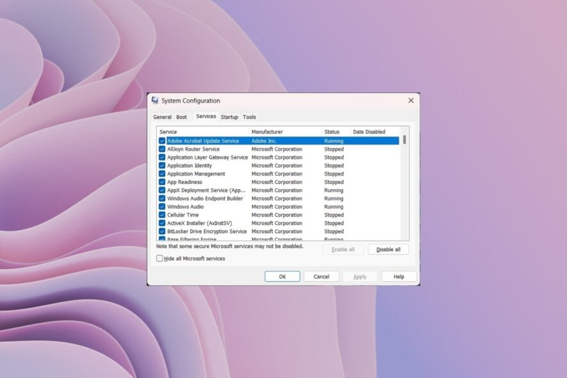Image resolution: width=567 pixels, height=378 pixels.
Task: Select the App Readiness service name
Action: (x=184, y=182)
